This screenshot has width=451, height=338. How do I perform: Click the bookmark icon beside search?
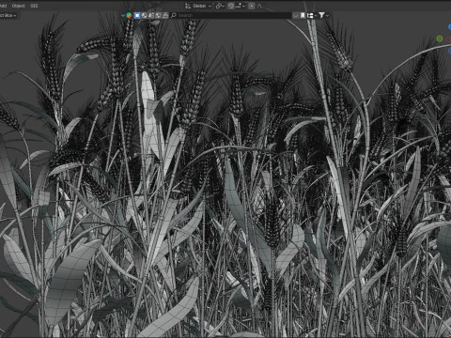[303, 15]
